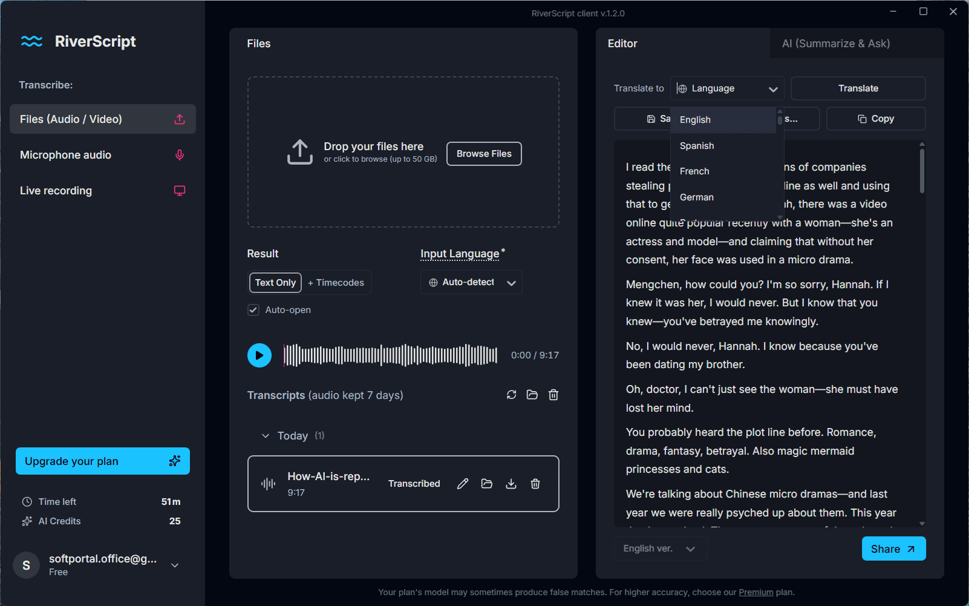Open folder for the How-AI-is-rep transcript
Image resolution: width=969 pixels, height=606 pixels.
tap(487, 484)
